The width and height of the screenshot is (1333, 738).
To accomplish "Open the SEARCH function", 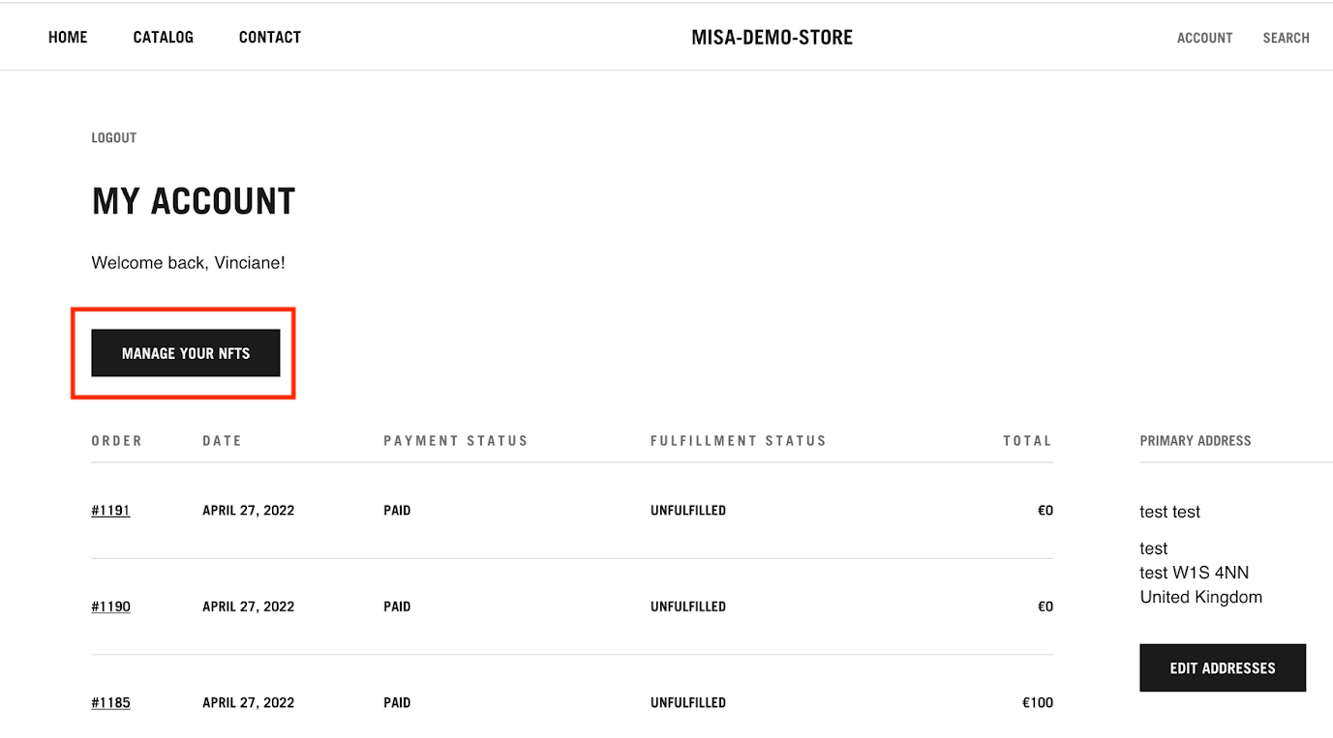I will click(x=1286, y=38).
